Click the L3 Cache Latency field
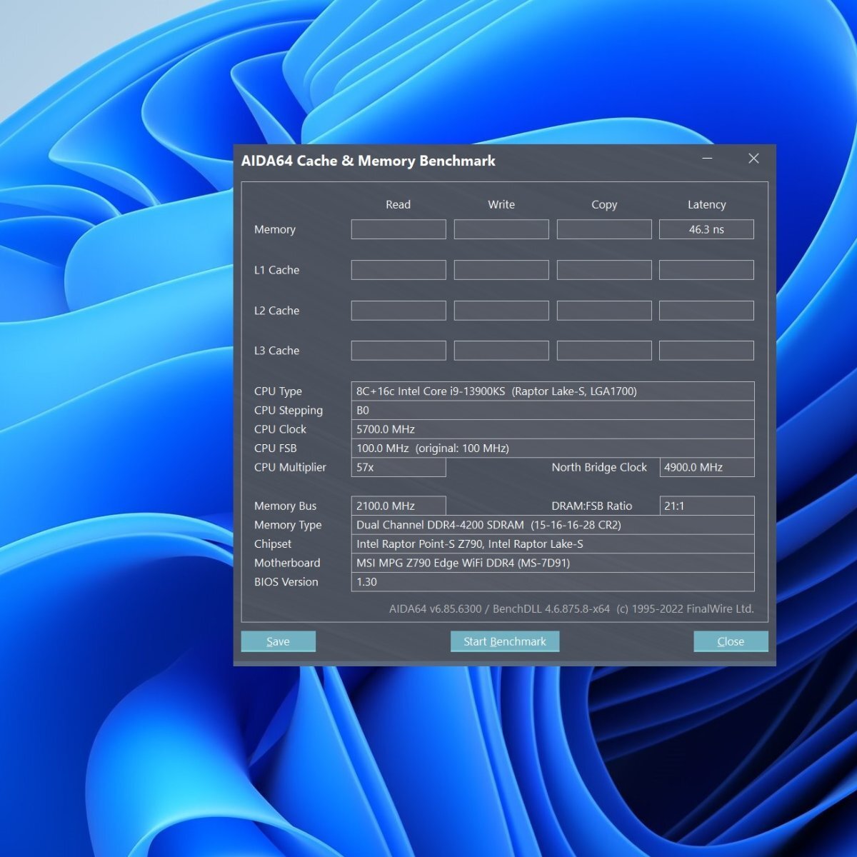The image size is (857, 857). pyautogui.click(x=706, y=351)
